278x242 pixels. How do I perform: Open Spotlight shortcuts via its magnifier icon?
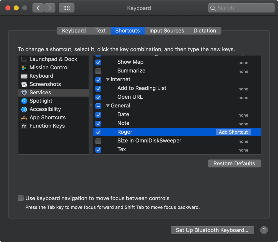coord(24,101)
